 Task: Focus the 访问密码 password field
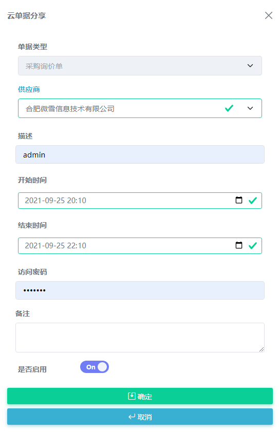click(140, 290)
